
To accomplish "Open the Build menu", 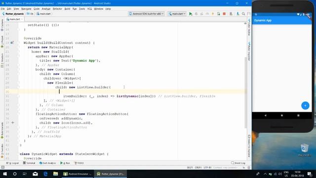I will click(67, 9).
